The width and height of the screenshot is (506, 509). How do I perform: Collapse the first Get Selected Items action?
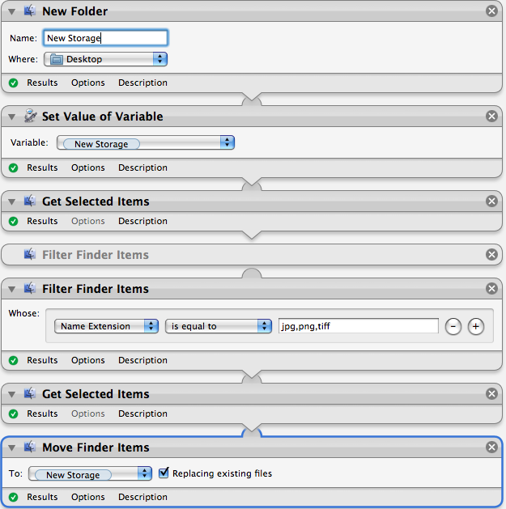(x=11, y=201)
